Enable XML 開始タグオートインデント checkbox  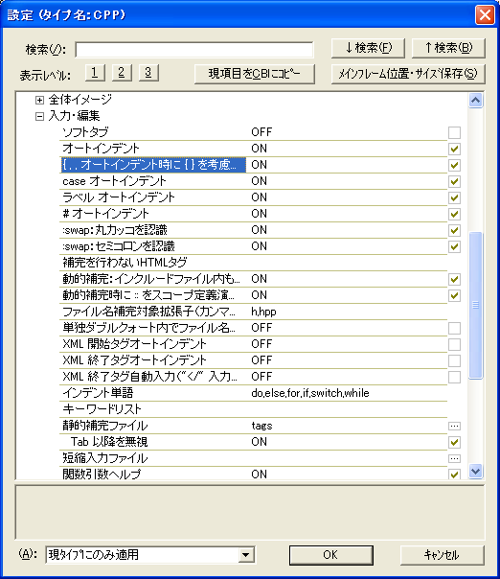pyautogui.click(x=454, y=344)
